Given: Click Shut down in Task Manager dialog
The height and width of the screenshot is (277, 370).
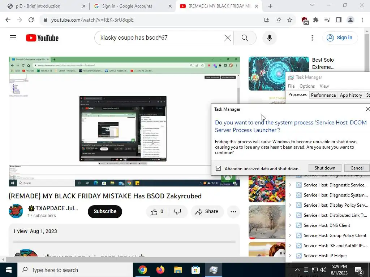Looking at the screenshot, I should (x=325, y=168).
